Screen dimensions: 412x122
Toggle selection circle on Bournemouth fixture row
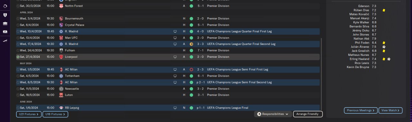coord(18,19)
